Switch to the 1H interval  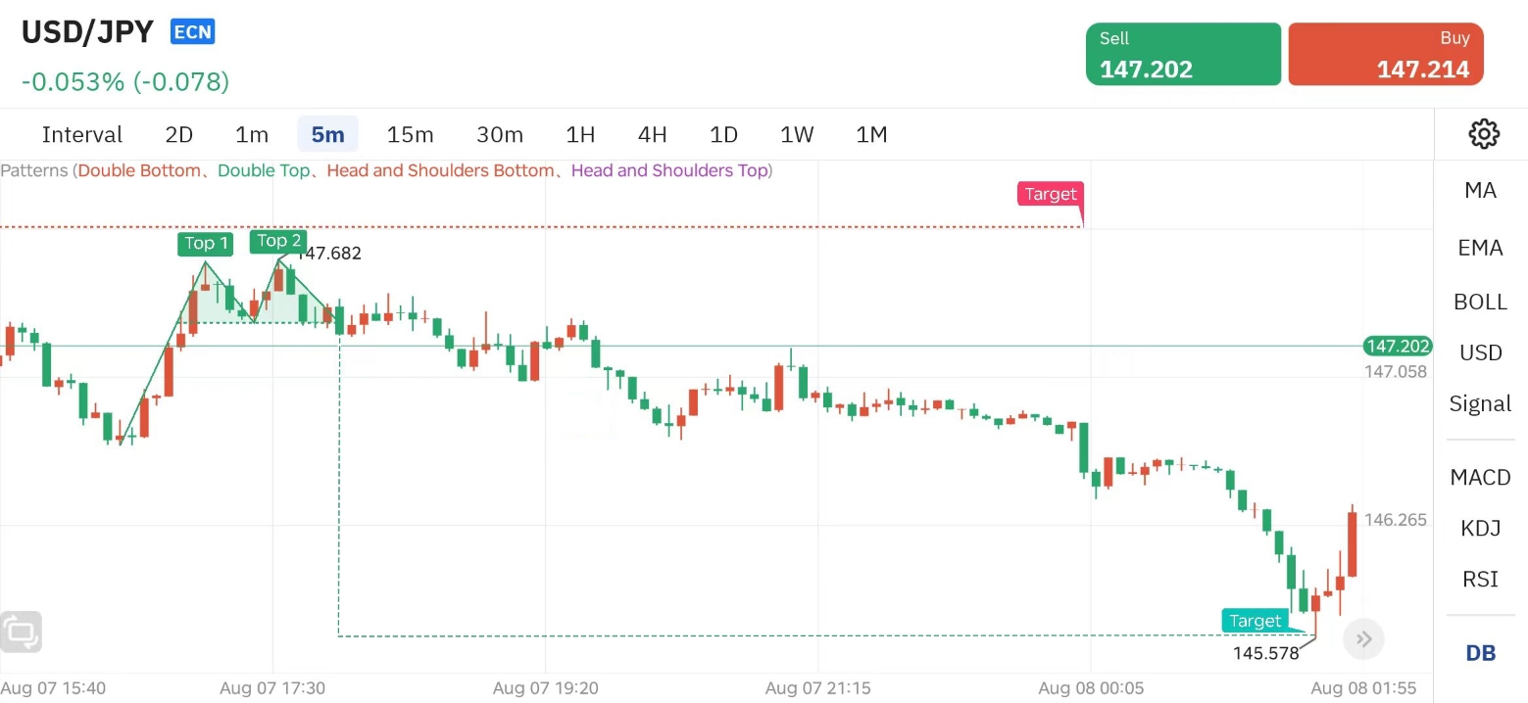point(580,134)
